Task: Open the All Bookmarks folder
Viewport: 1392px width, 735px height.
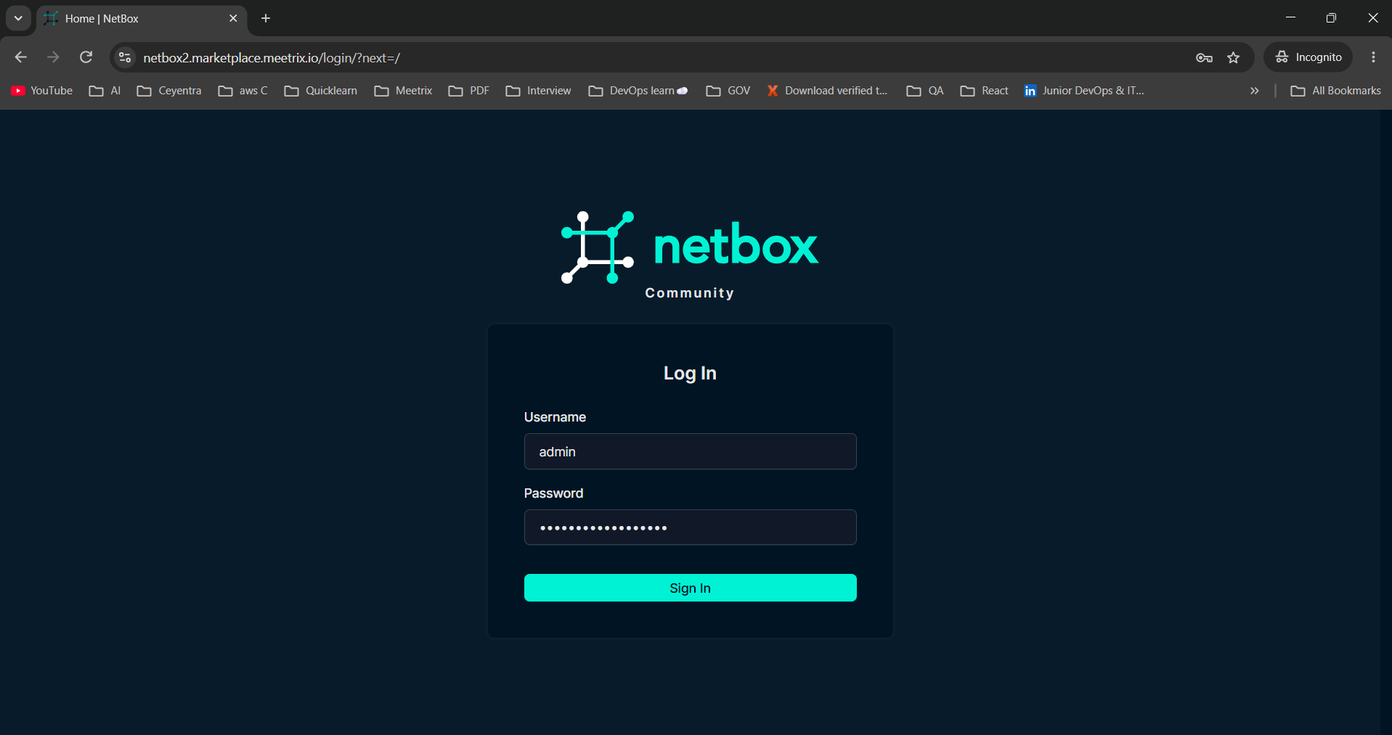Action: pyautogui.click(x=1335, y=91)
